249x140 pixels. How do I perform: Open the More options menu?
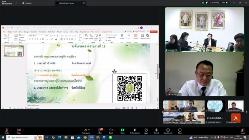pos(180,131)
